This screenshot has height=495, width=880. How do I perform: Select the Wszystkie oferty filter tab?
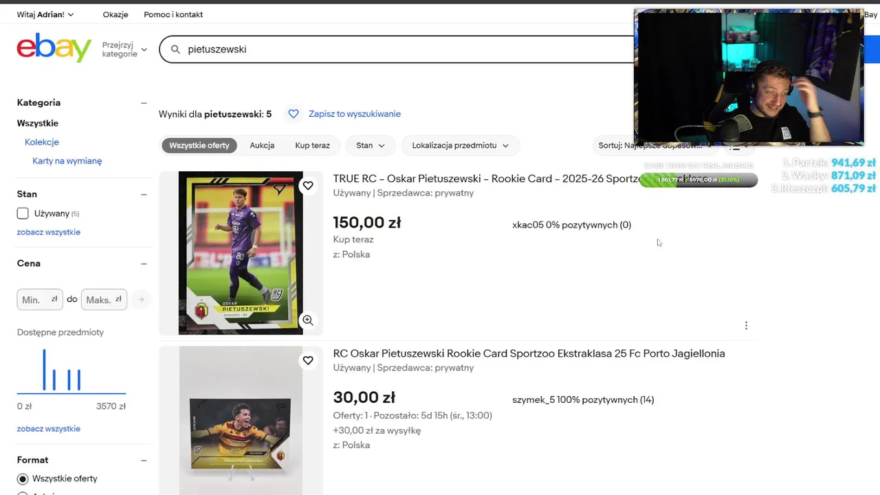point(199,146)
